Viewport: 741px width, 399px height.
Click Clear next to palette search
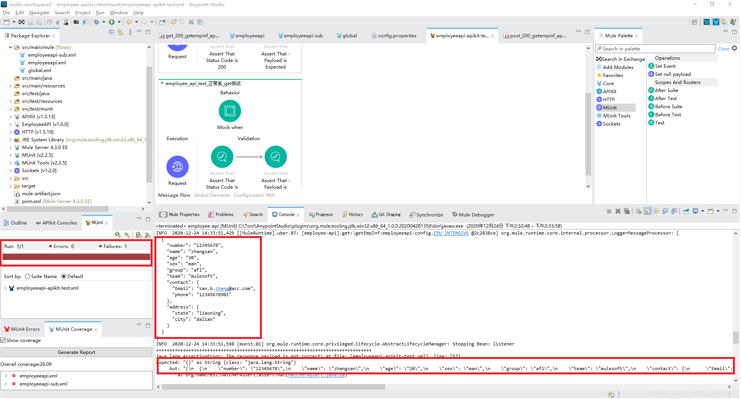click(723, 49)
